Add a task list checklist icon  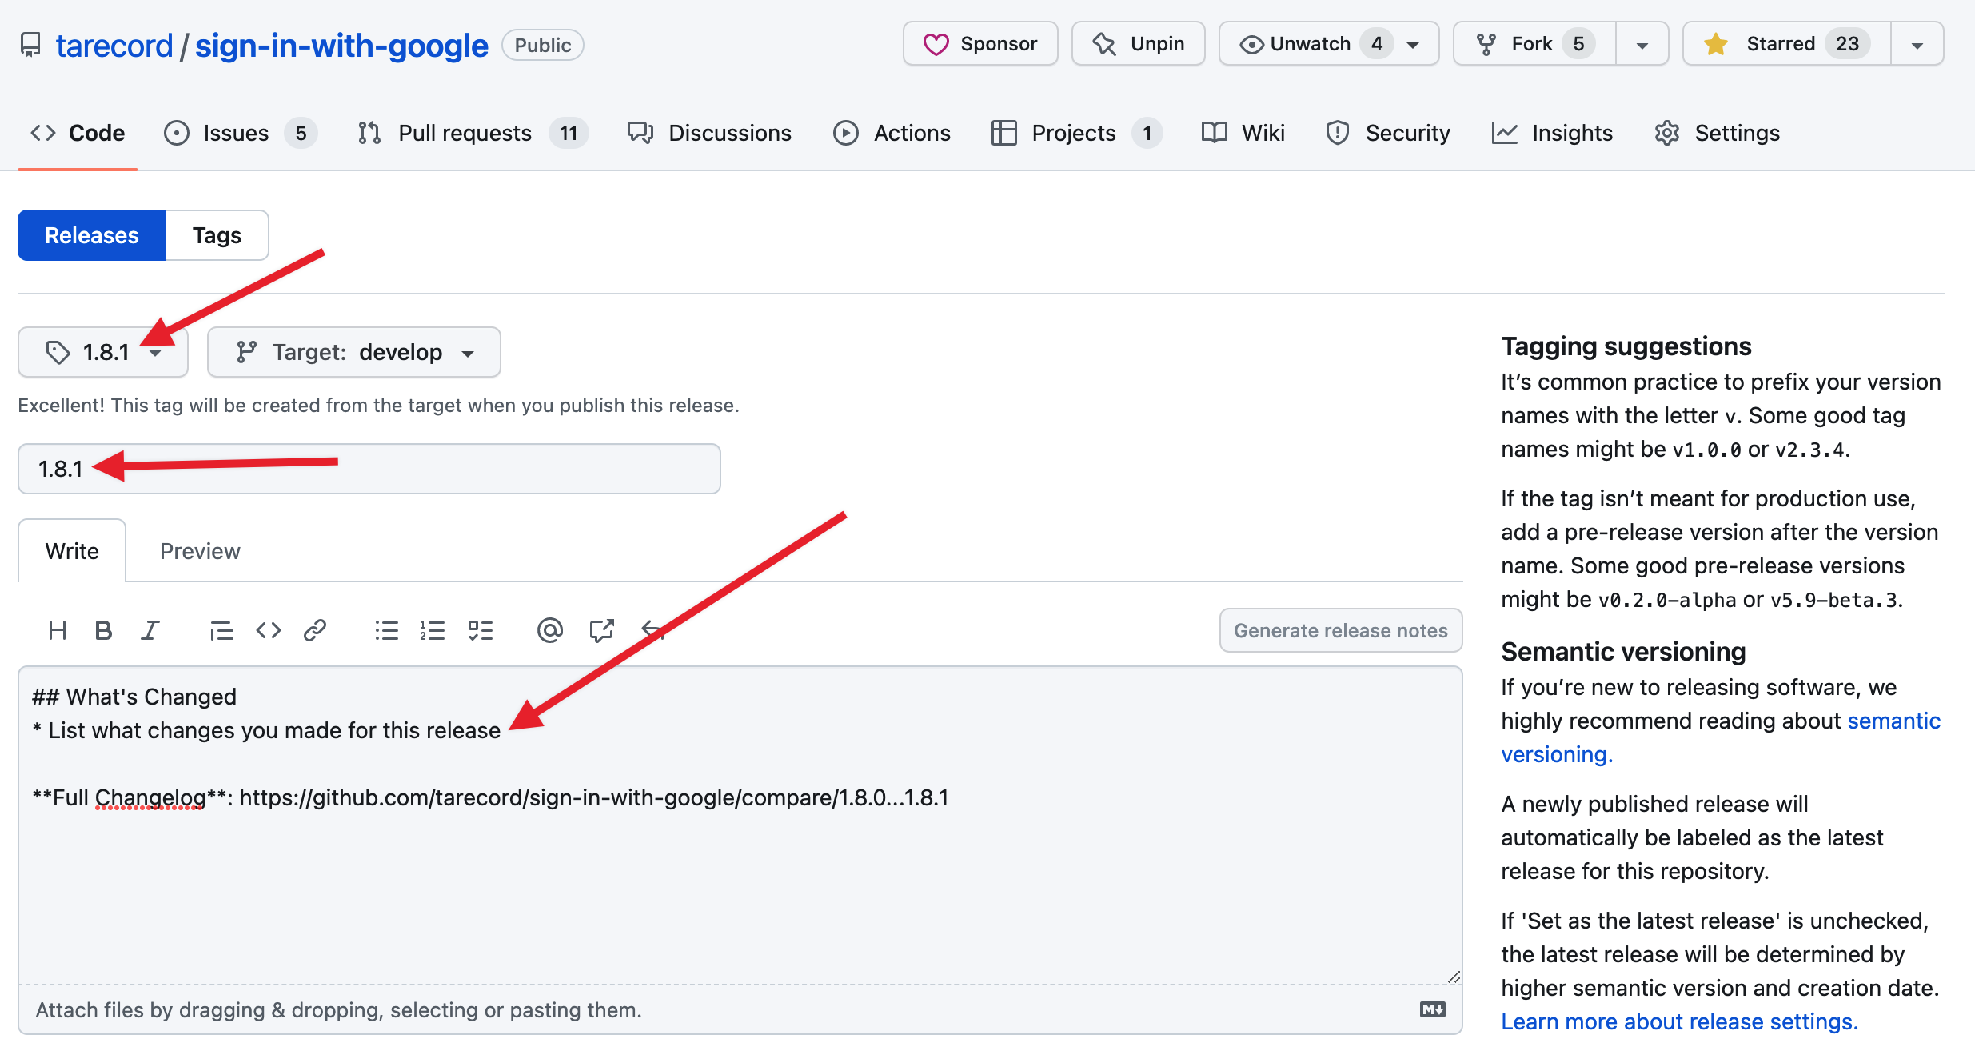[481, 631]
